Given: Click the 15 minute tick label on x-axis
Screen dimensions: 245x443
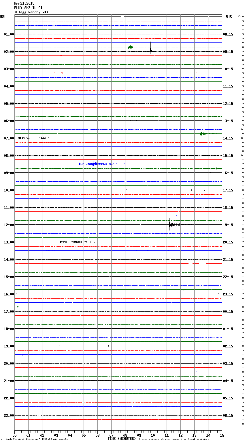Looking at the screenshot, I should point(222,435).
